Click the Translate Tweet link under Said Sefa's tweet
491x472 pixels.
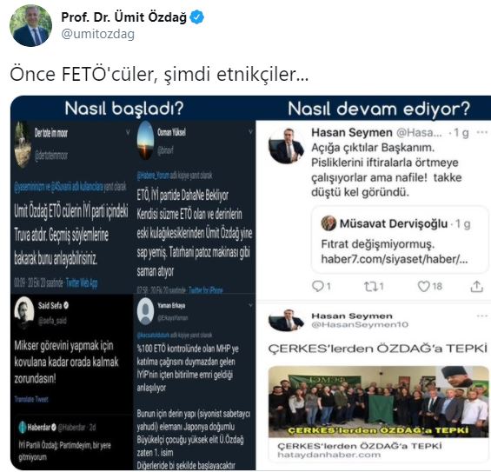coord(31,399)
